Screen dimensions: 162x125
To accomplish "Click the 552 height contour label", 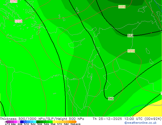I will [130, 35].
